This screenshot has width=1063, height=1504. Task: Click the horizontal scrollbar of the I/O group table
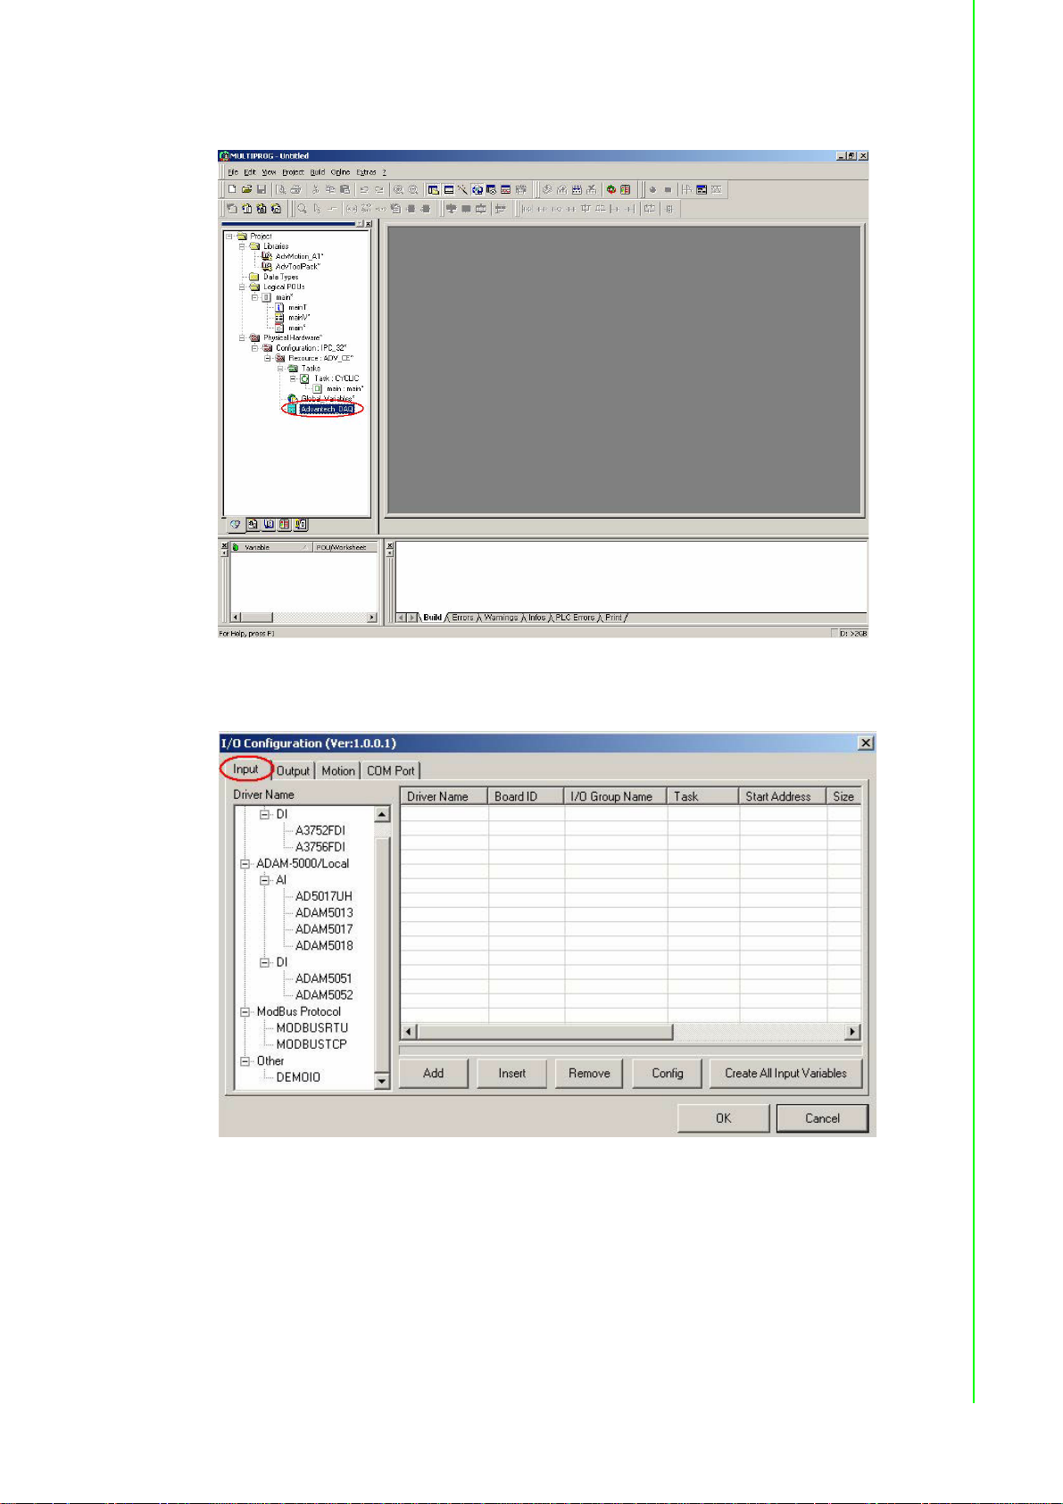coord(630,1032)
